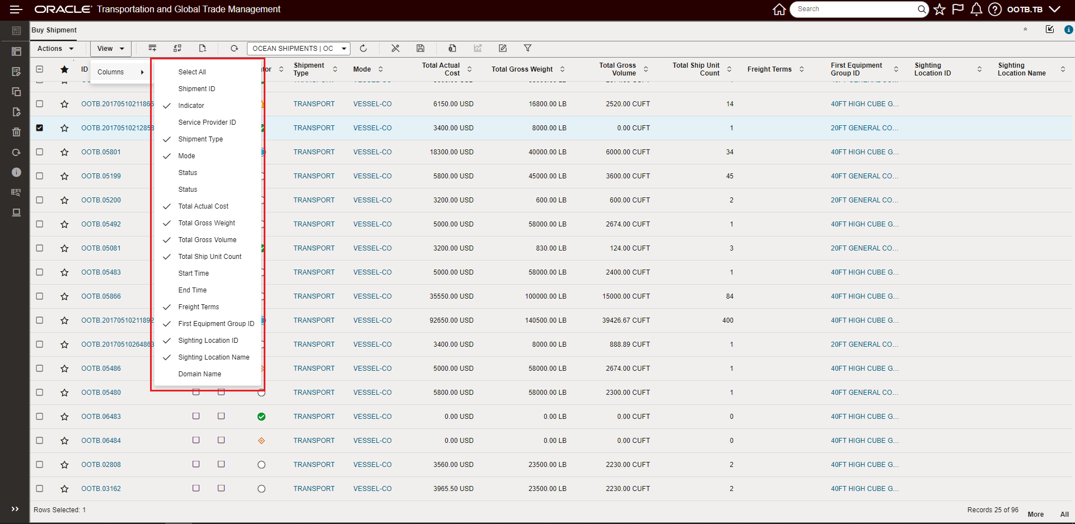Click the delete icon in the left sidebar

[x=16, y=132]
